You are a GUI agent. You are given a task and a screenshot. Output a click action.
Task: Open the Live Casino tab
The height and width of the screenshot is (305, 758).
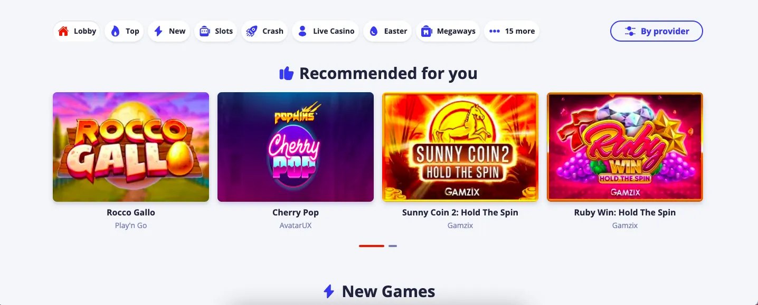(x=325, y=31)
